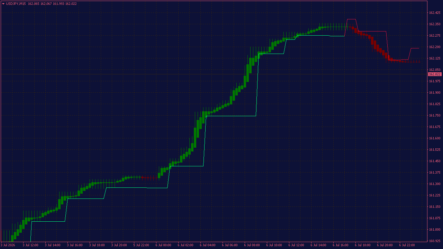This screenshot has width=443, height=249.
Task: Click the 162.125 price axis label
Action: click(x=435, y=58)
